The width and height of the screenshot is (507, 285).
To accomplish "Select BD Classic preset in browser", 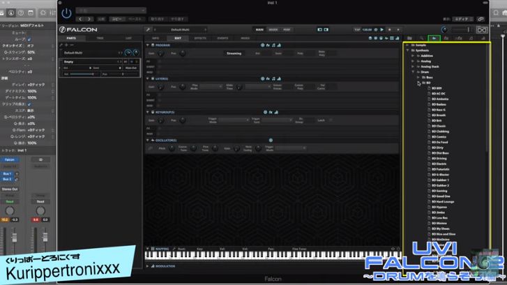I will tap(439, 126).
